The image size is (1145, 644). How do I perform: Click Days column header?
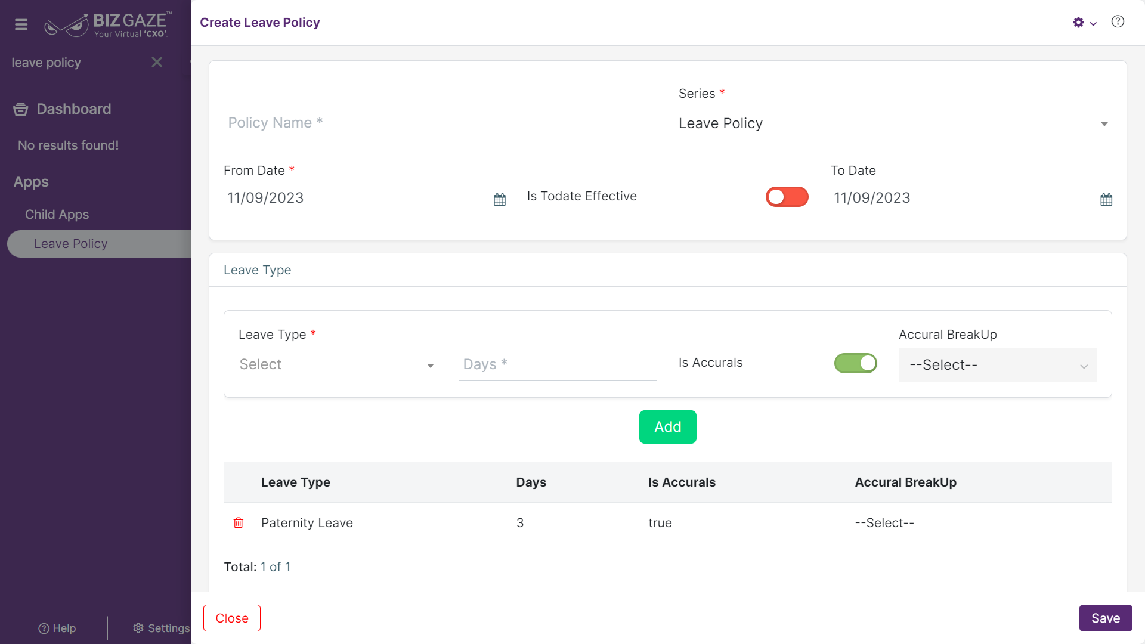531,482
